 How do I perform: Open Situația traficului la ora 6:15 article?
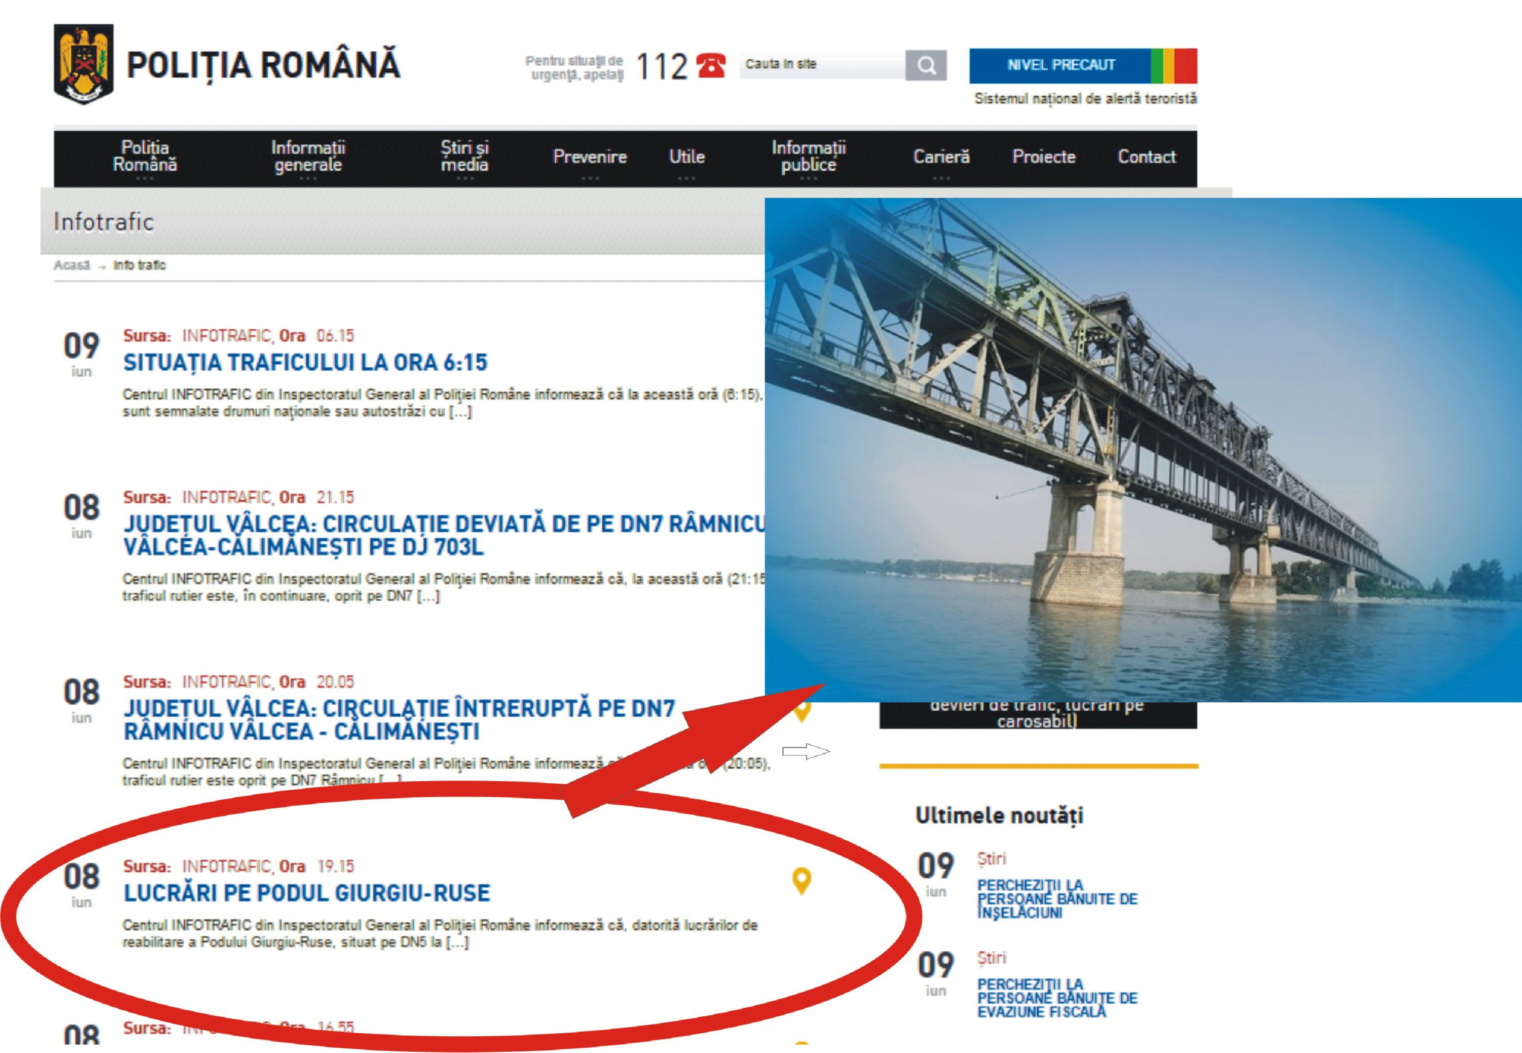click(305, 362)
